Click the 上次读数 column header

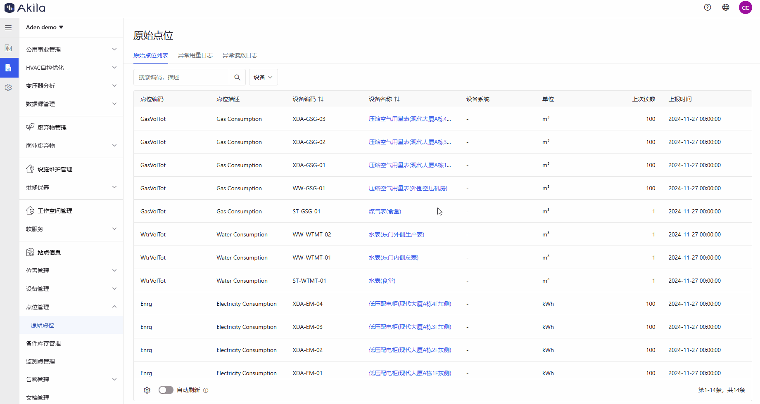pos(644,99)
